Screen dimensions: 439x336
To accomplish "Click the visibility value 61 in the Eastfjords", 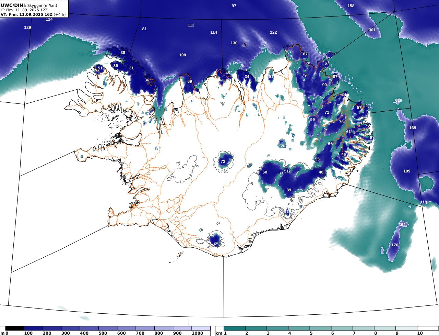I will (348, 132).
